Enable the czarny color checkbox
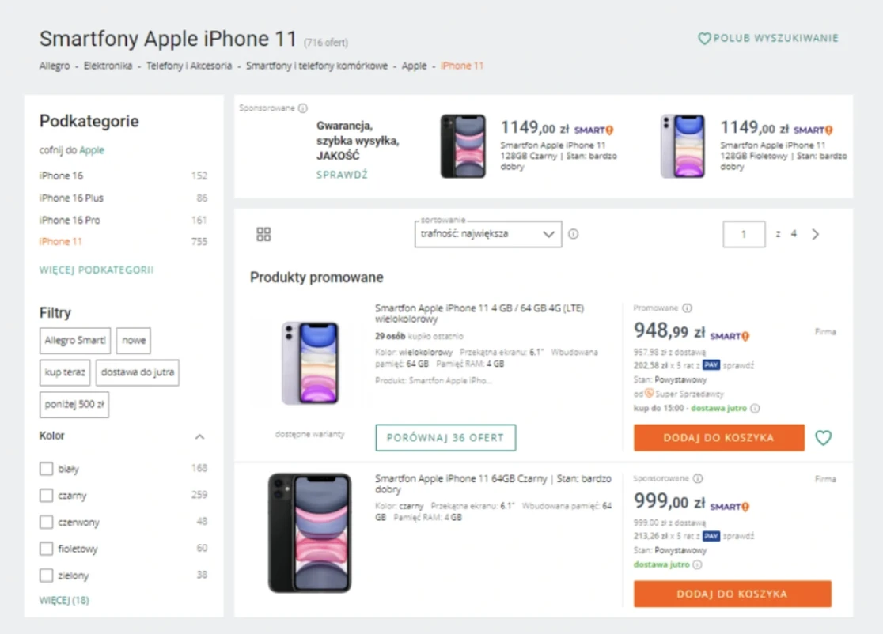 (46, 495)
